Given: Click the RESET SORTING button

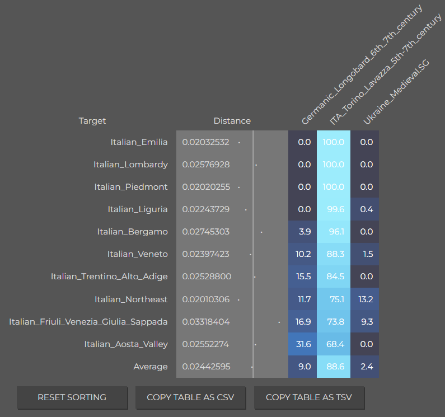Looking at the screenshot, I should (x=72, y=397).
